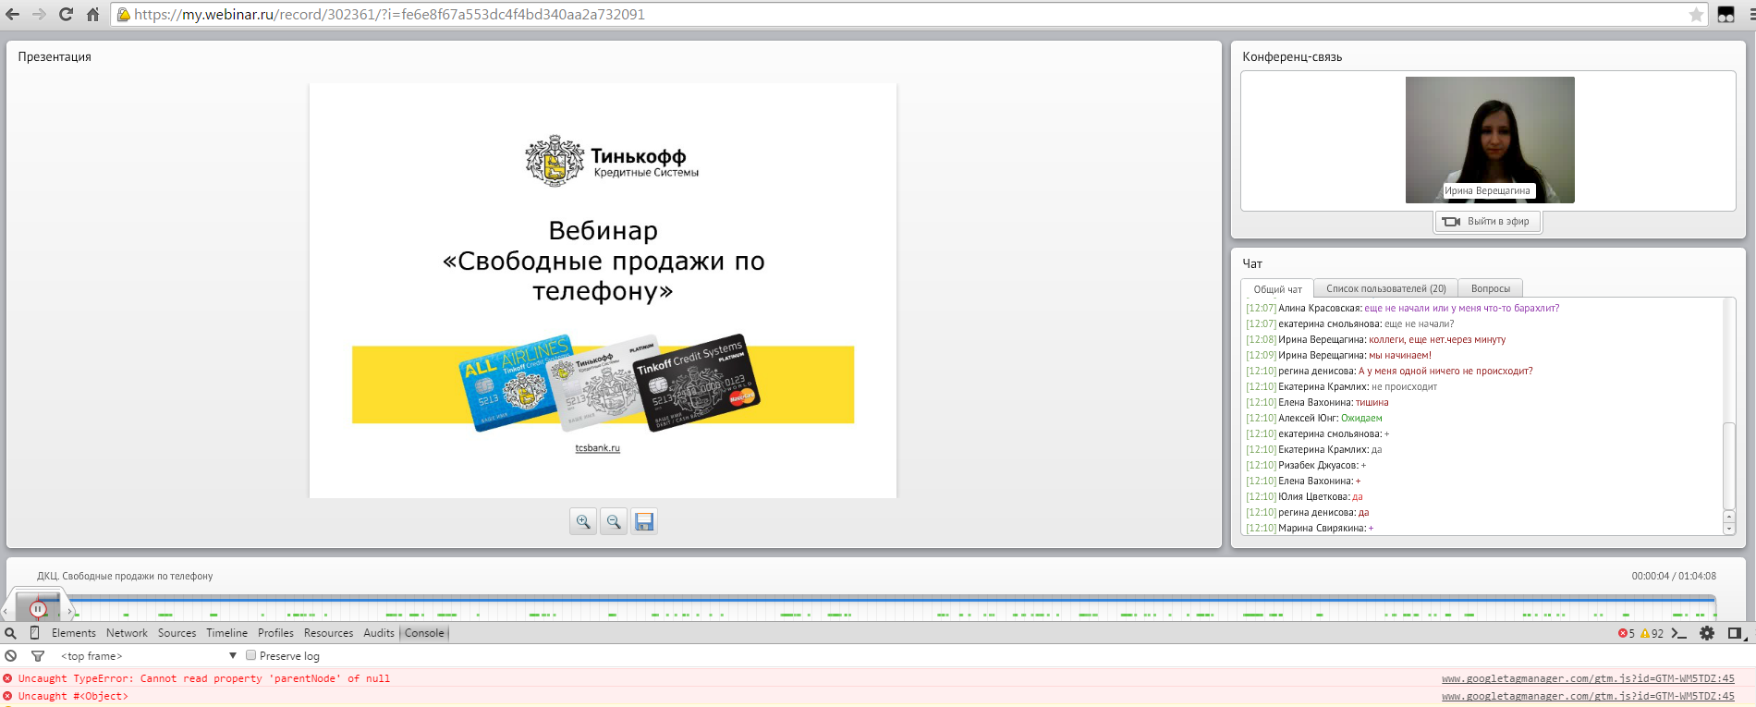Reload the webinar page
Screen dimensions: 1756x707
66,15
